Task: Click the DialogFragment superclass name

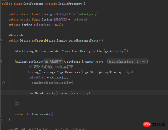Action: point(70,4)
